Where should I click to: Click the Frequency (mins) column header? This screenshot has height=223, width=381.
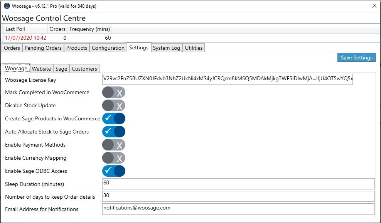pyautogui.click(x=90, y=29)
